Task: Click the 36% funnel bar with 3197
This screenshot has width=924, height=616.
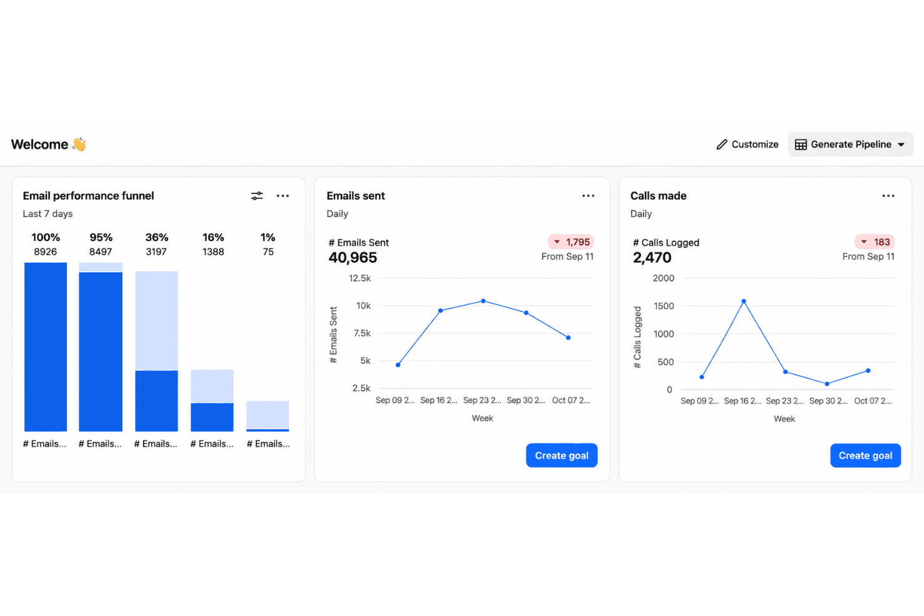Action: point(157,351)
